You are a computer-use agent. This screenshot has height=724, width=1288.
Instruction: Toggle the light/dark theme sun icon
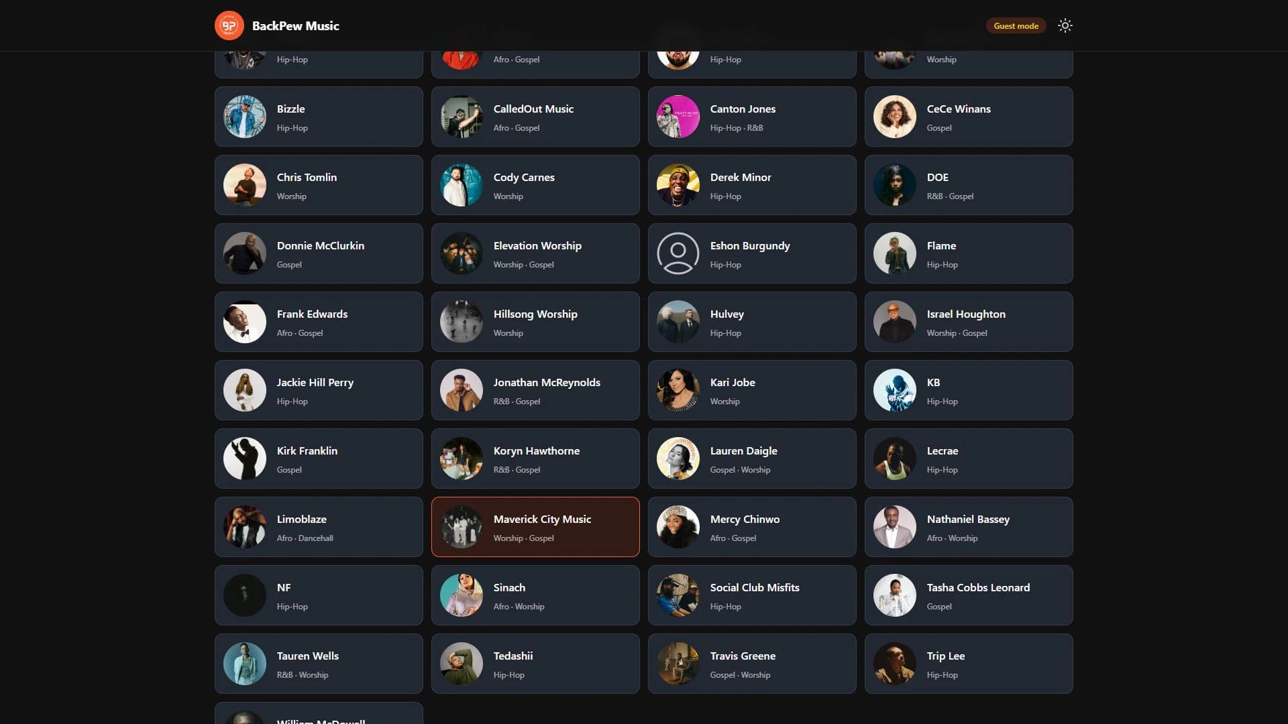pyautogui.click(x=1065, y=25)
